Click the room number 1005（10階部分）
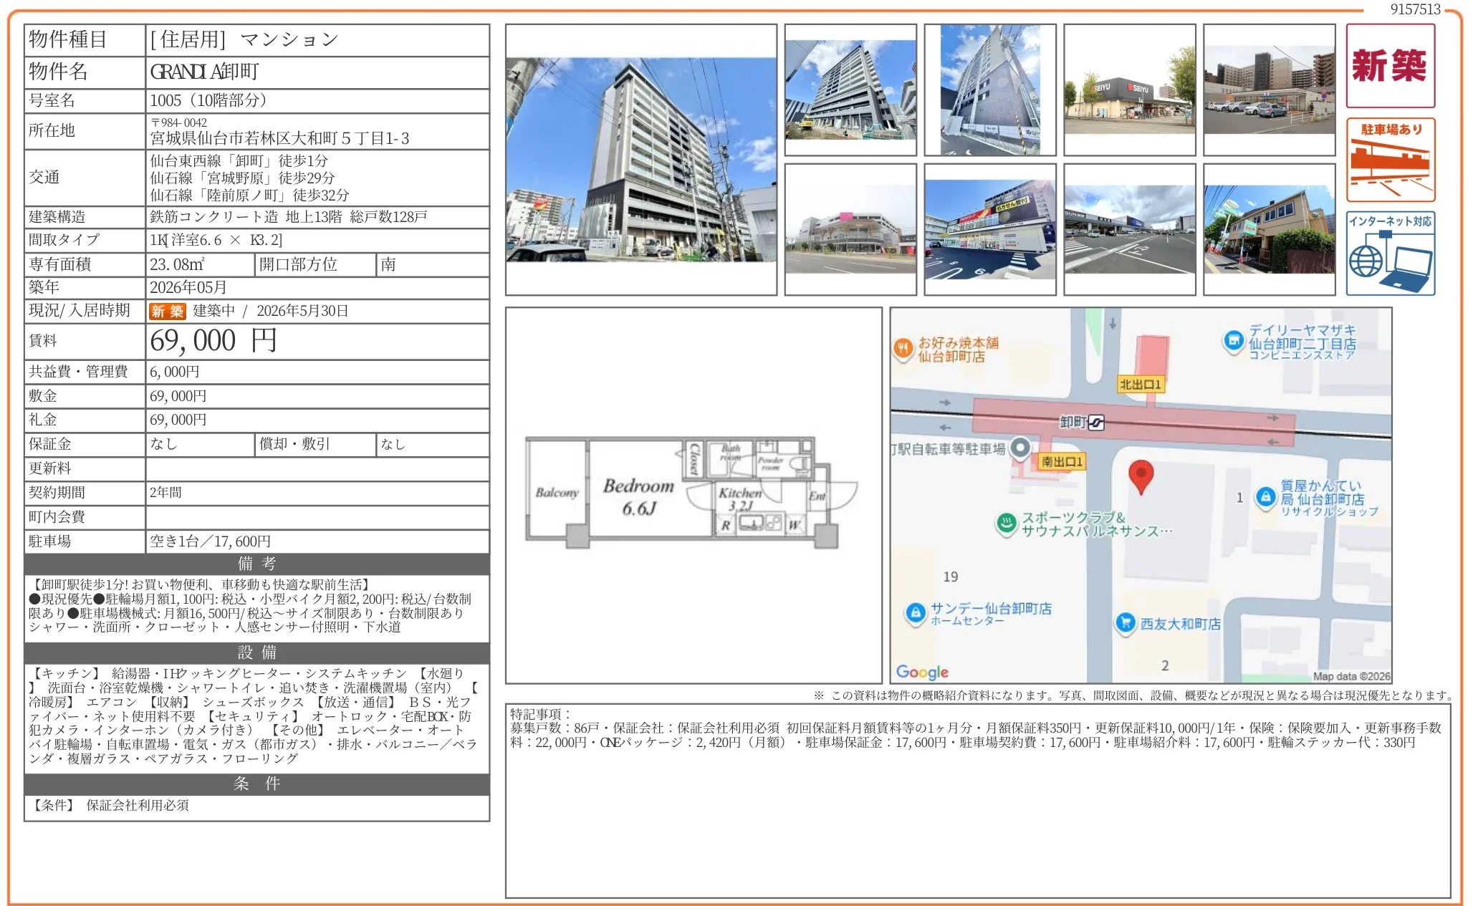 pos(208,100)
